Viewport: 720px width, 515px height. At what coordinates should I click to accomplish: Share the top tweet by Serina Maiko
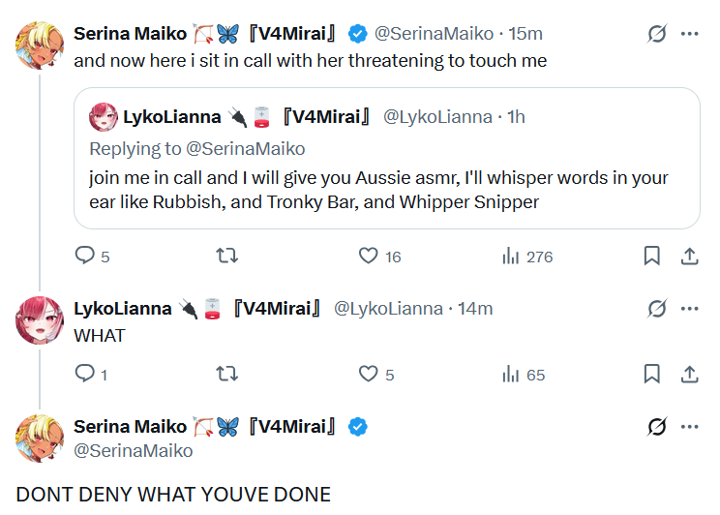pyautogui.click(x=689, y=256)
